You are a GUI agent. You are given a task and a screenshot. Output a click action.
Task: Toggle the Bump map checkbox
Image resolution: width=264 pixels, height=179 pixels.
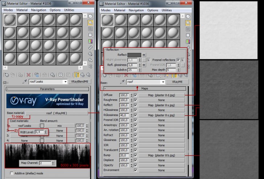point(135,155)
